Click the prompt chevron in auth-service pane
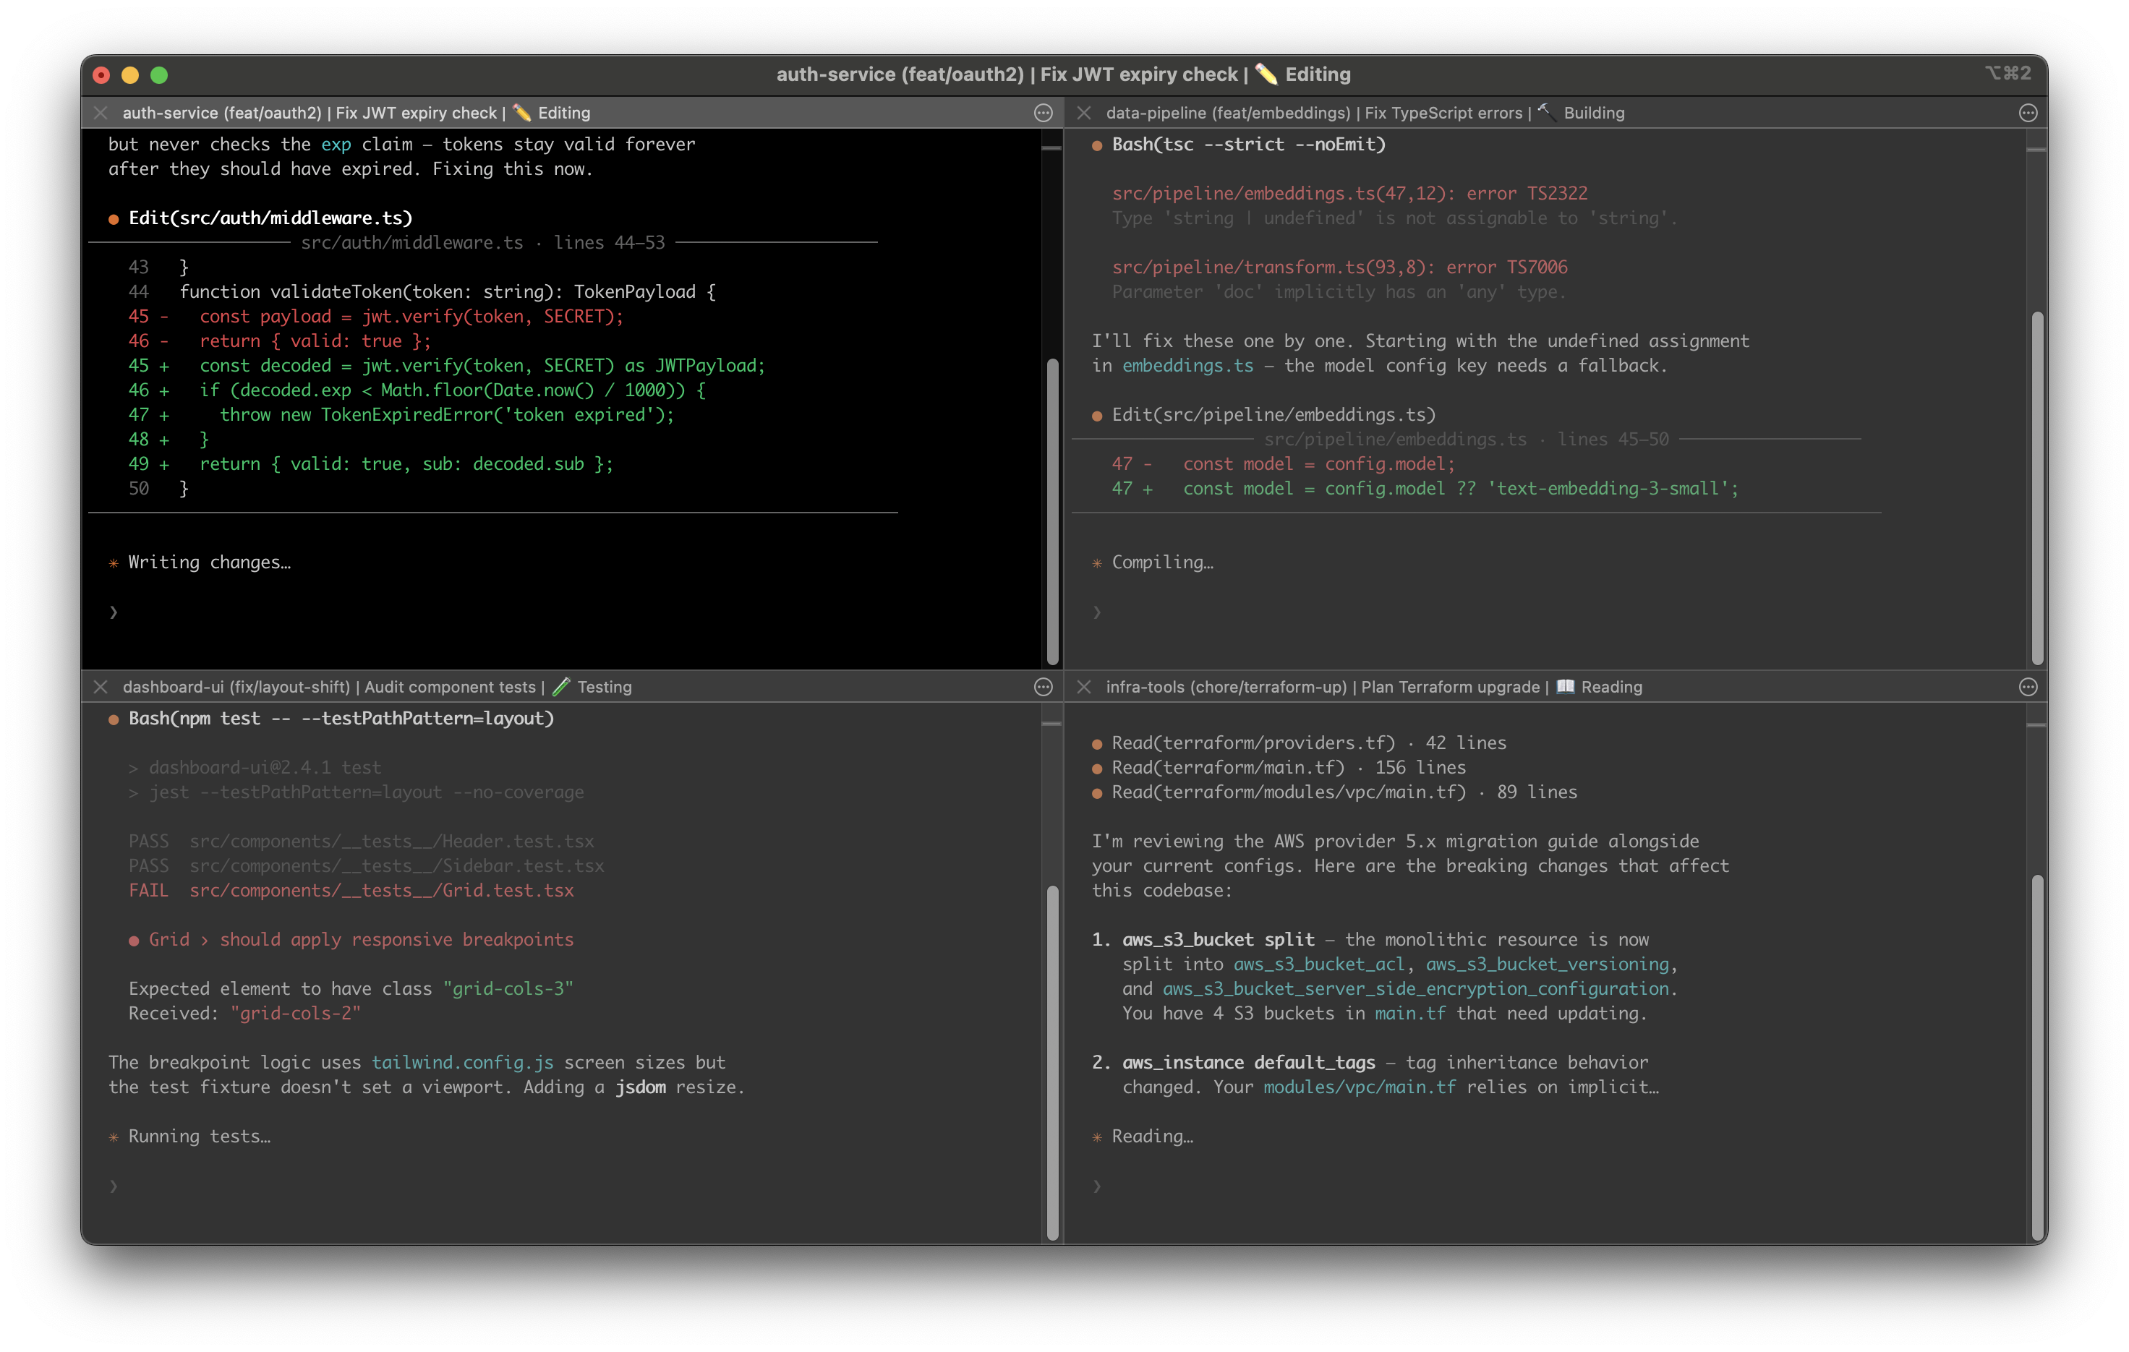The height and width of the screenshot is (1352, 2129). pos(114,611)
